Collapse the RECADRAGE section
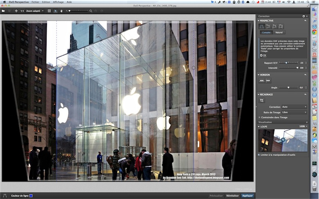 (259, 95)
